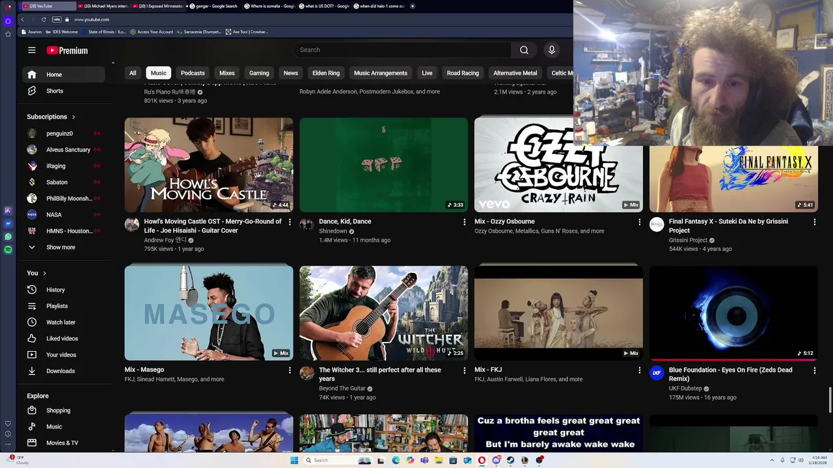The image size is (833, 468).
Task: Open more options for Dance, Kid, Dance
Action: (464, 222)
